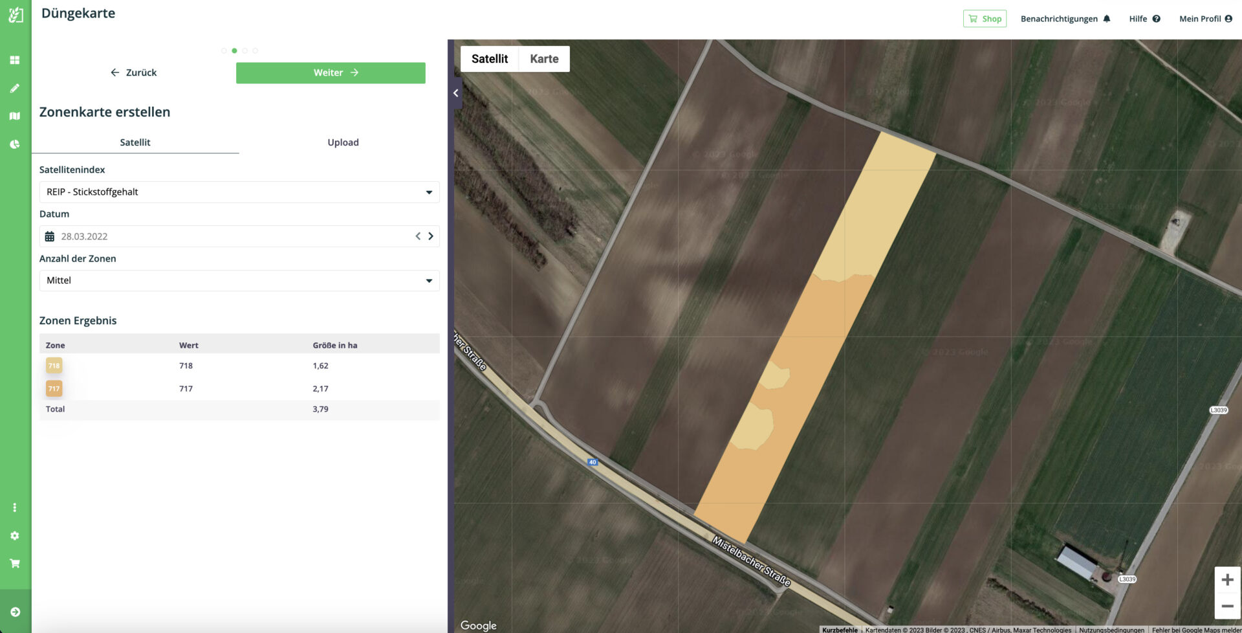1242x633 pixels.
Task: Click the zone 717 color swatch
Action: pyautogui.click(x=54, y=389)
